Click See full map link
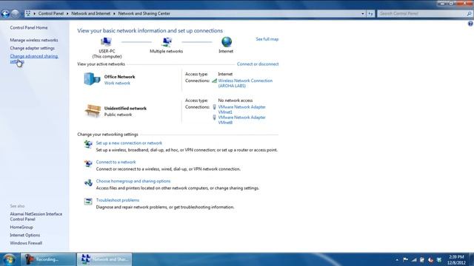Image resolution: width=474 pixels, height=266 pixels. [267, 39]
